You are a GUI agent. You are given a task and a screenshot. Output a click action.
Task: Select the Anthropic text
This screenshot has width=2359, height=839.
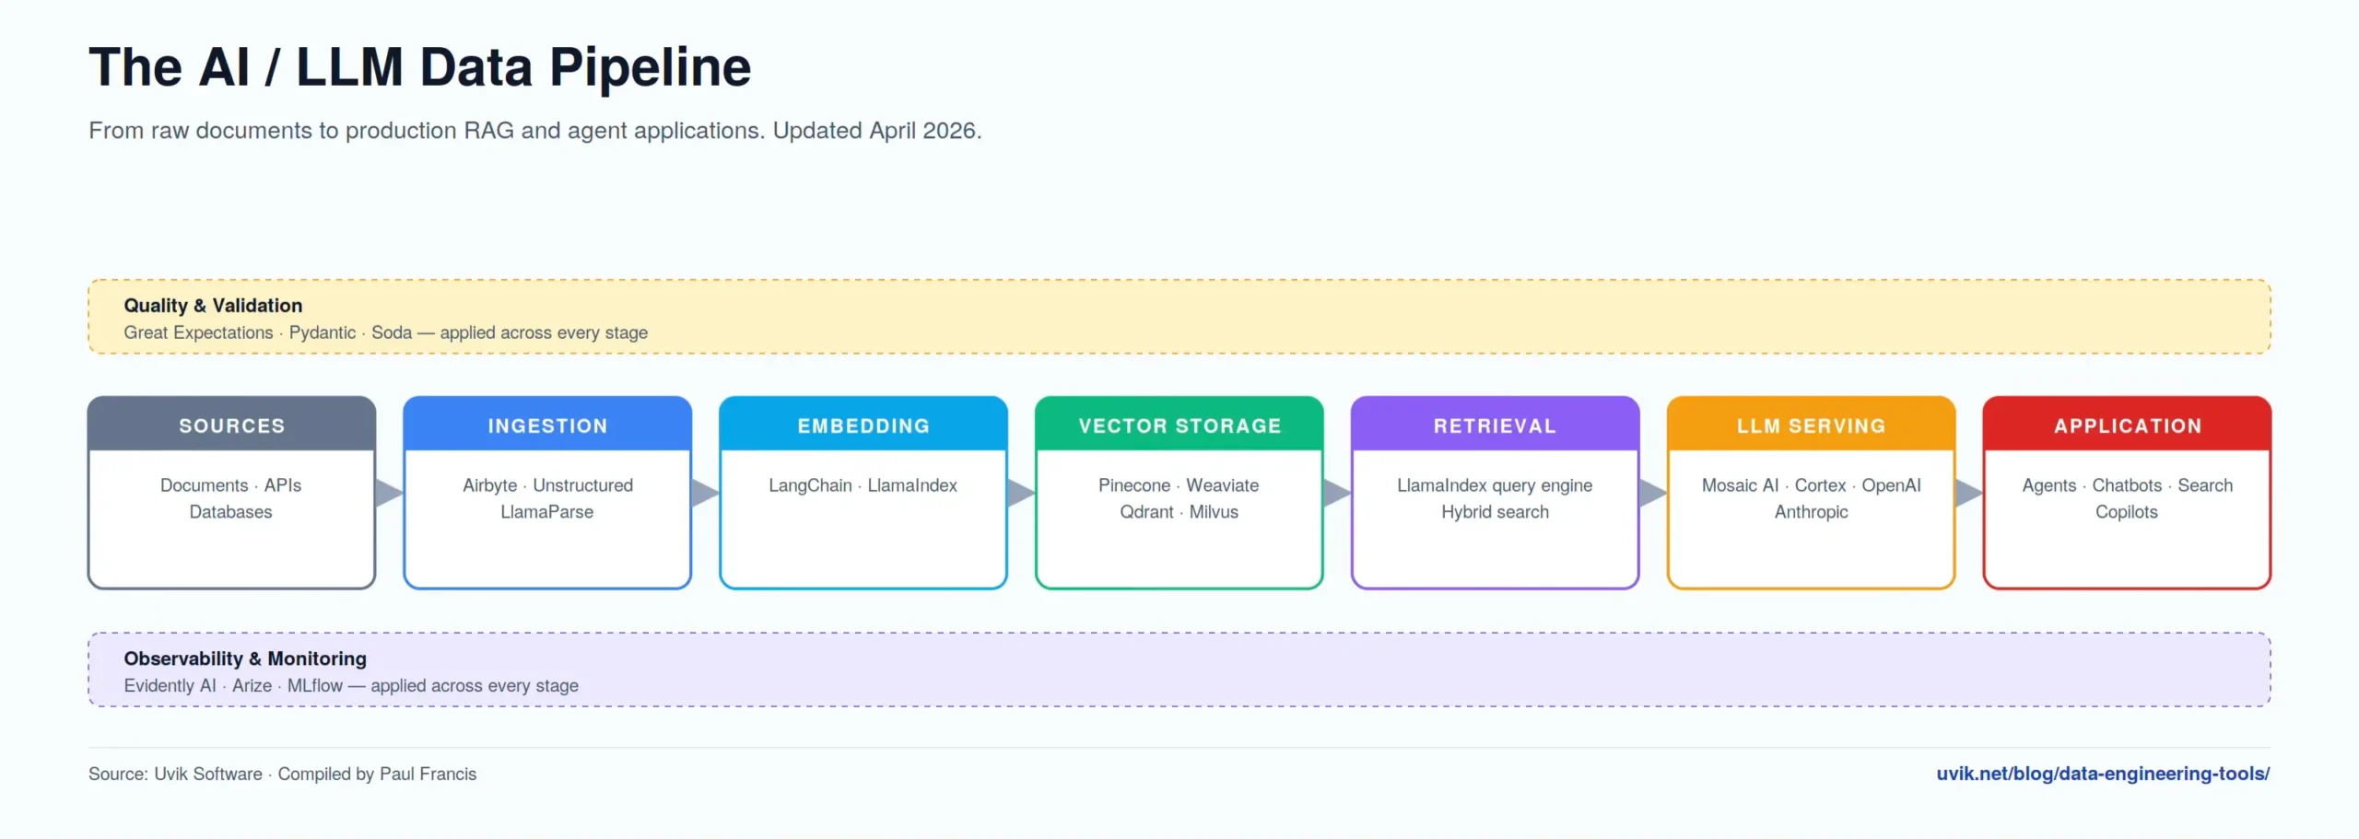pos(1811,512)
